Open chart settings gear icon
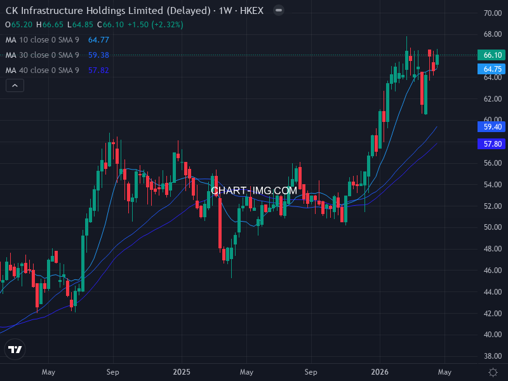The width and height of the screenshot is (508, 381). coord(493,372)
